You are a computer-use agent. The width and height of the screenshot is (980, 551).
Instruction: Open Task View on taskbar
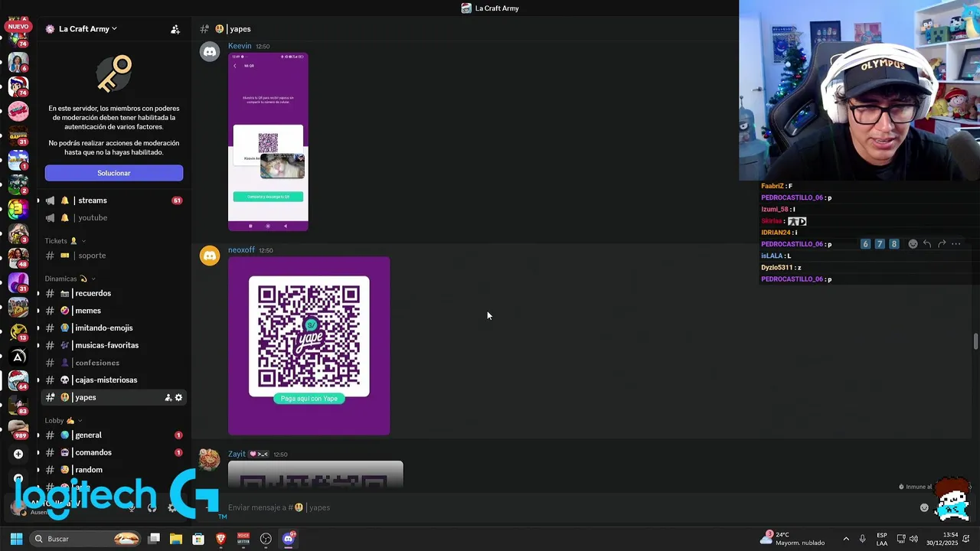click(x=154, y=539)
